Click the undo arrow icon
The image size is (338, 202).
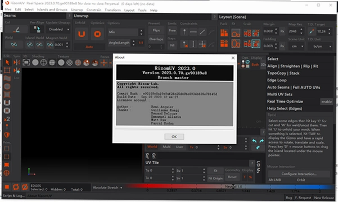(x=254, y=141)
